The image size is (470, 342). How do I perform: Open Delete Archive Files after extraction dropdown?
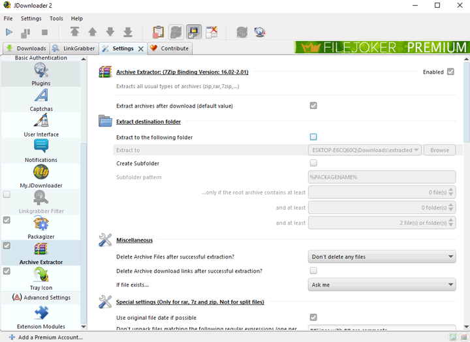tap(382, 257)
